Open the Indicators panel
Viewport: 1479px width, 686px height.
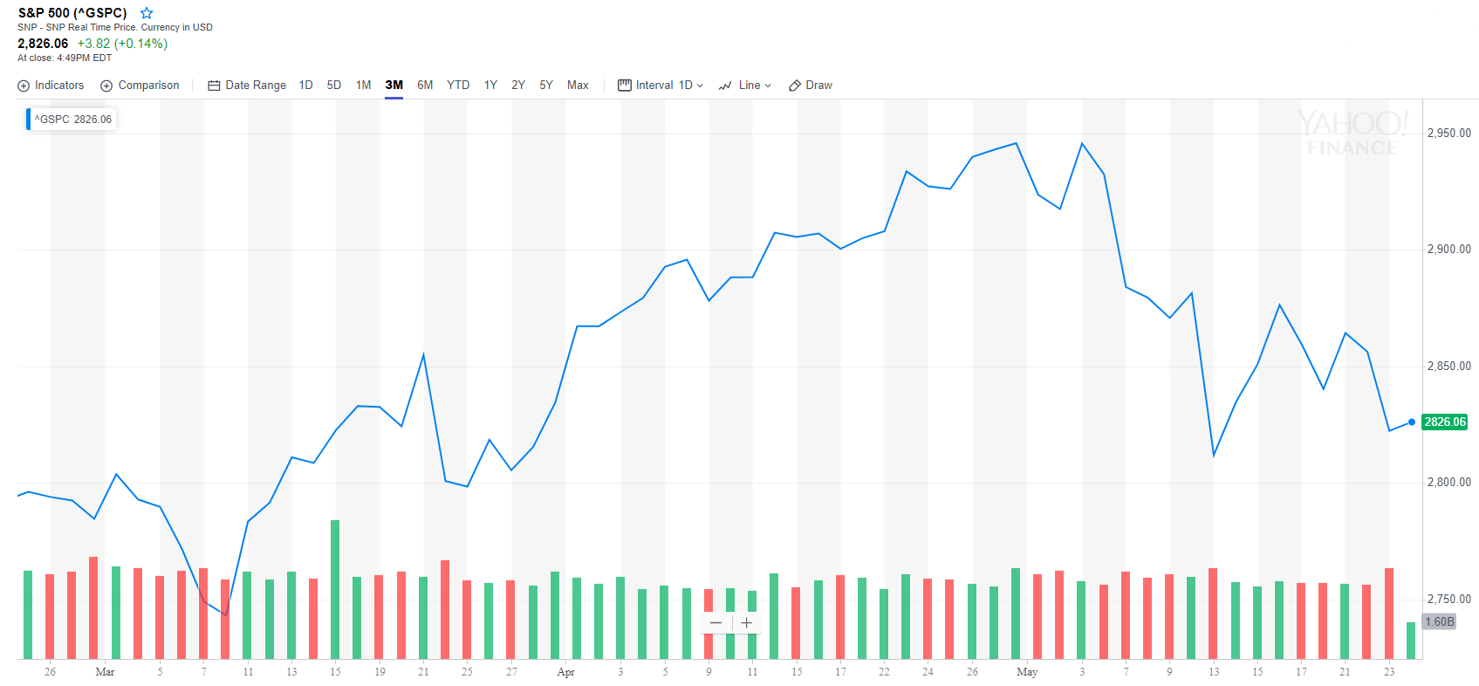pos(51,85)
